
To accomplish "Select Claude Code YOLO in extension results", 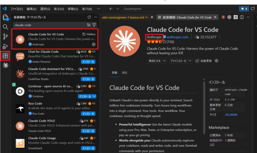I will 55,126.
